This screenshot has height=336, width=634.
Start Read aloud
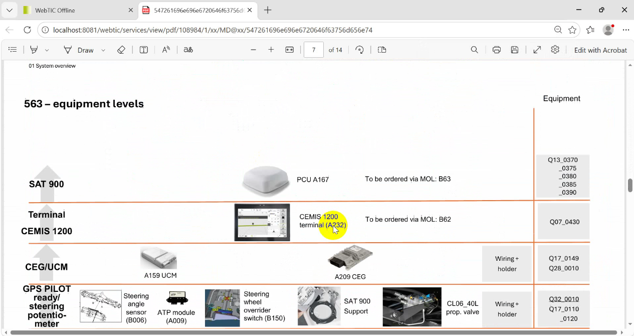pyautogui.click(x=166, y=50)
